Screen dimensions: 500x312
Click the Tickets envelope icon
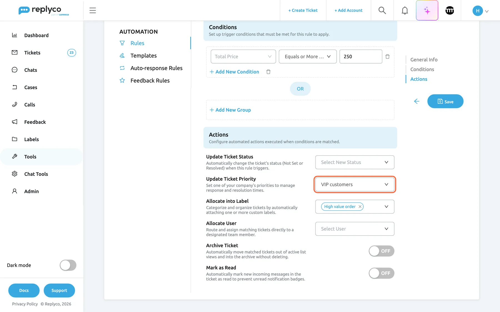point(14,52)
